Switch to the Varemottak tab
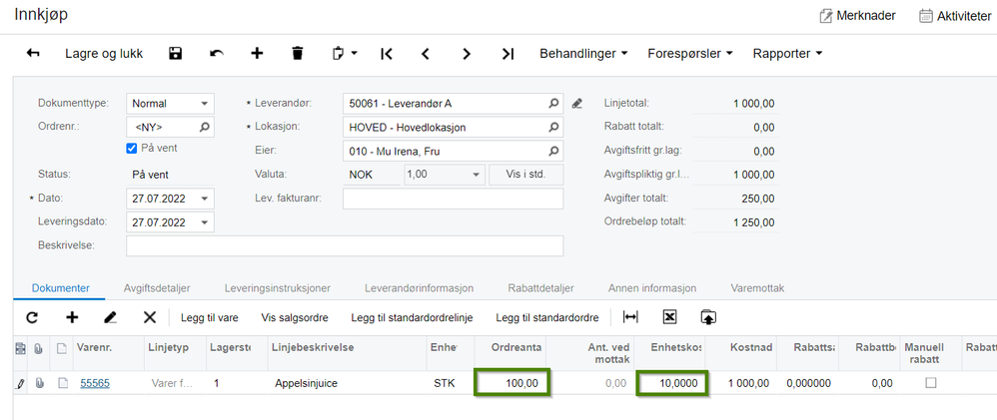 (757, 288)
